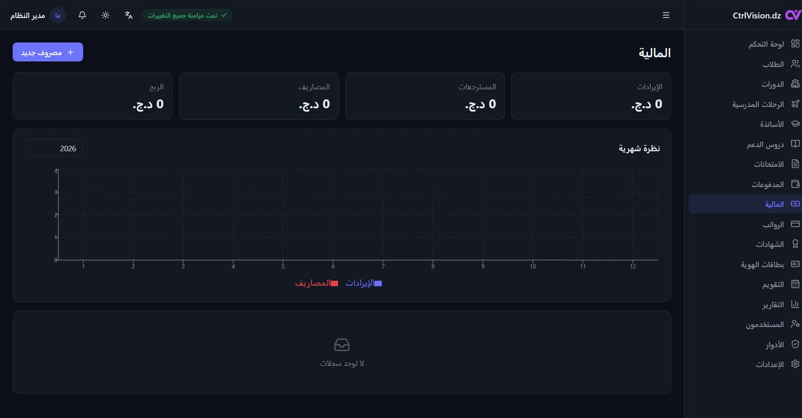Click the الدورات courses icon
802x418 pixels.
[x=795, y=84]
